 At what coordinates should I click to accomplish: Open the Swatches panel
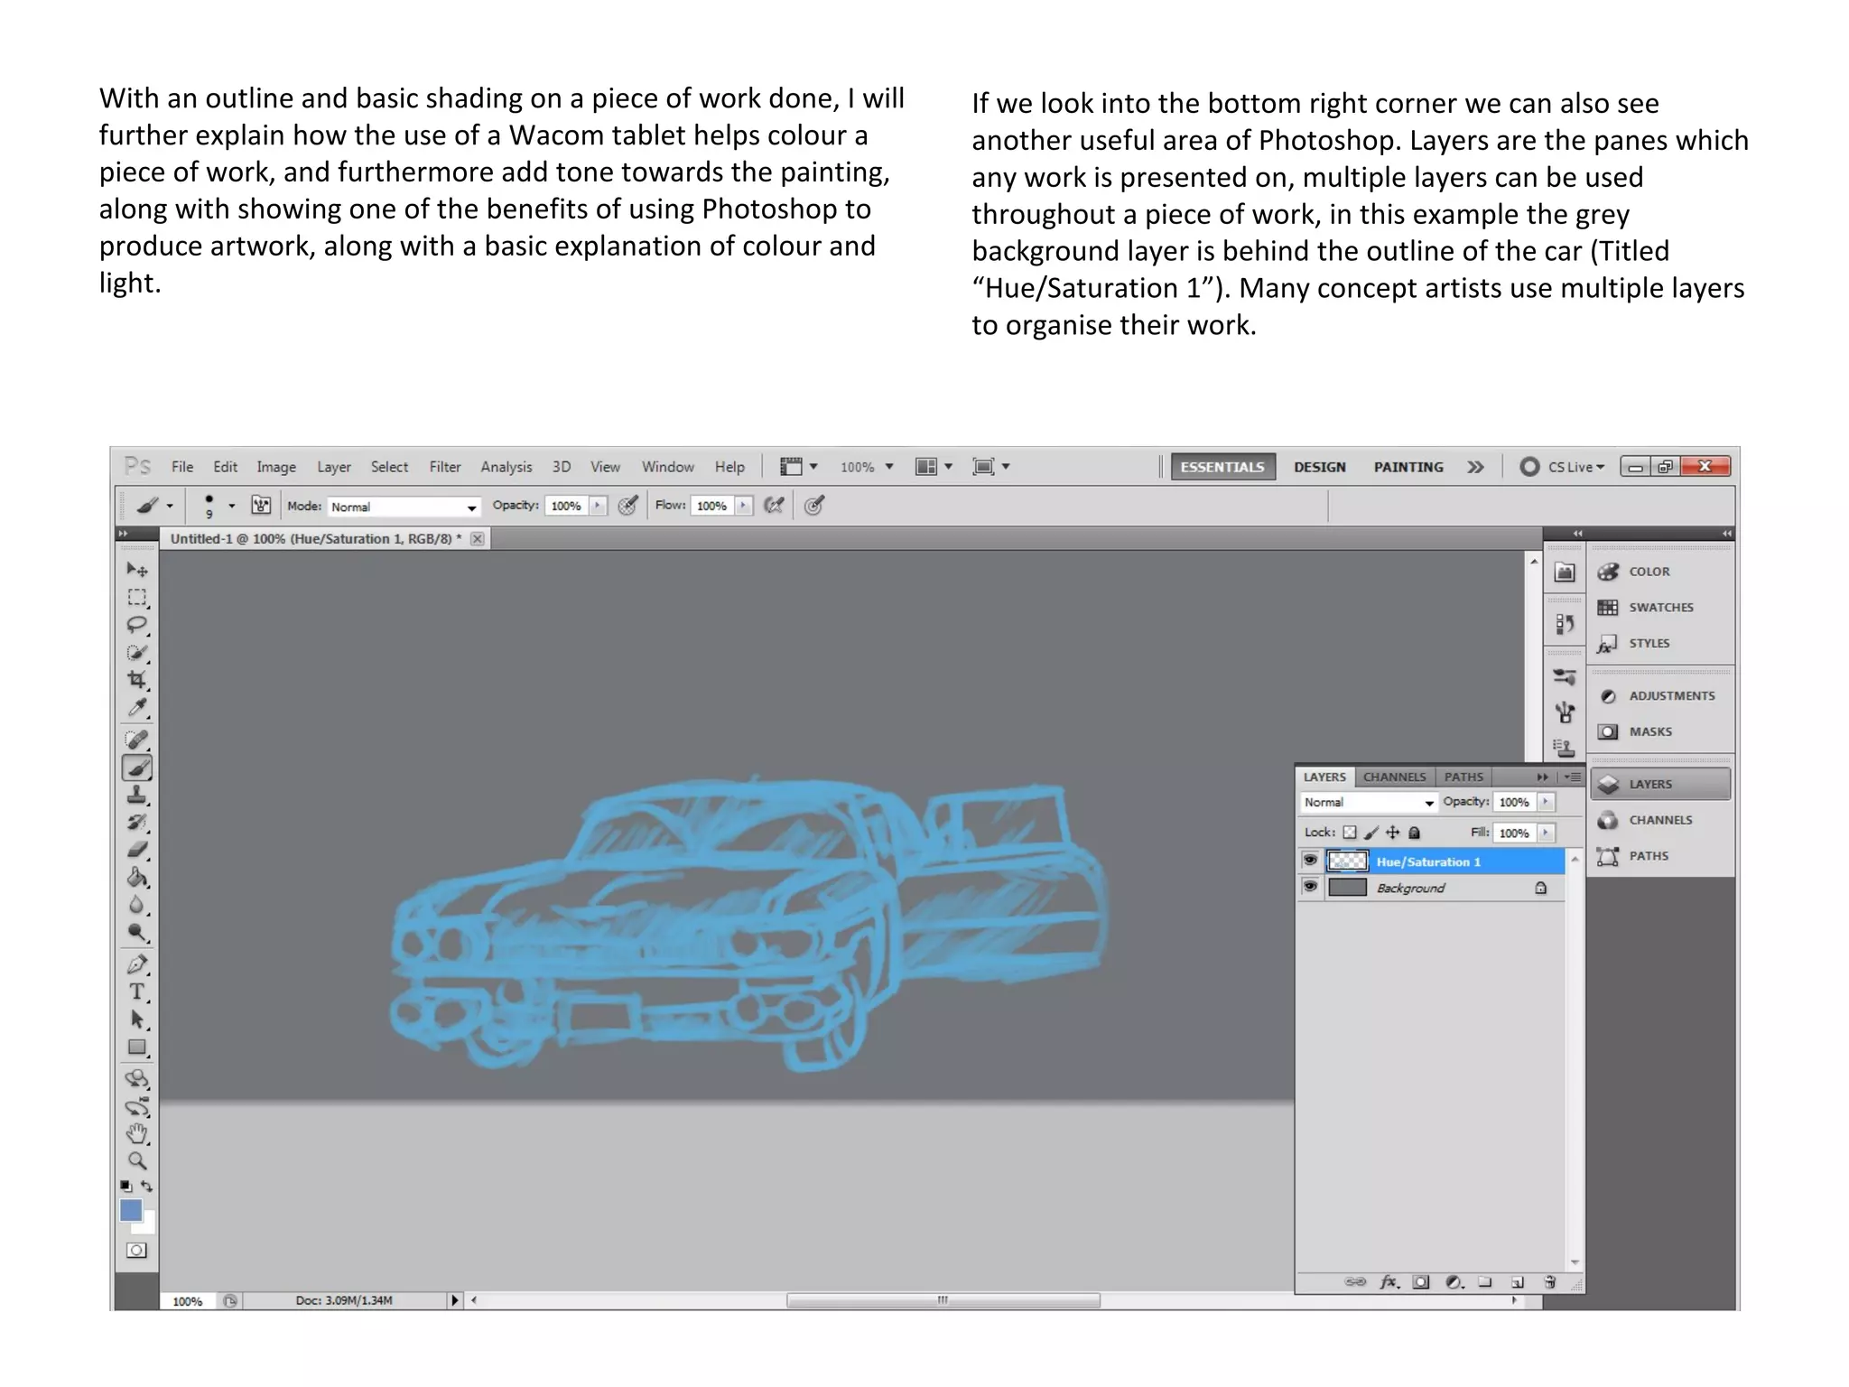tap(1659, 607)
